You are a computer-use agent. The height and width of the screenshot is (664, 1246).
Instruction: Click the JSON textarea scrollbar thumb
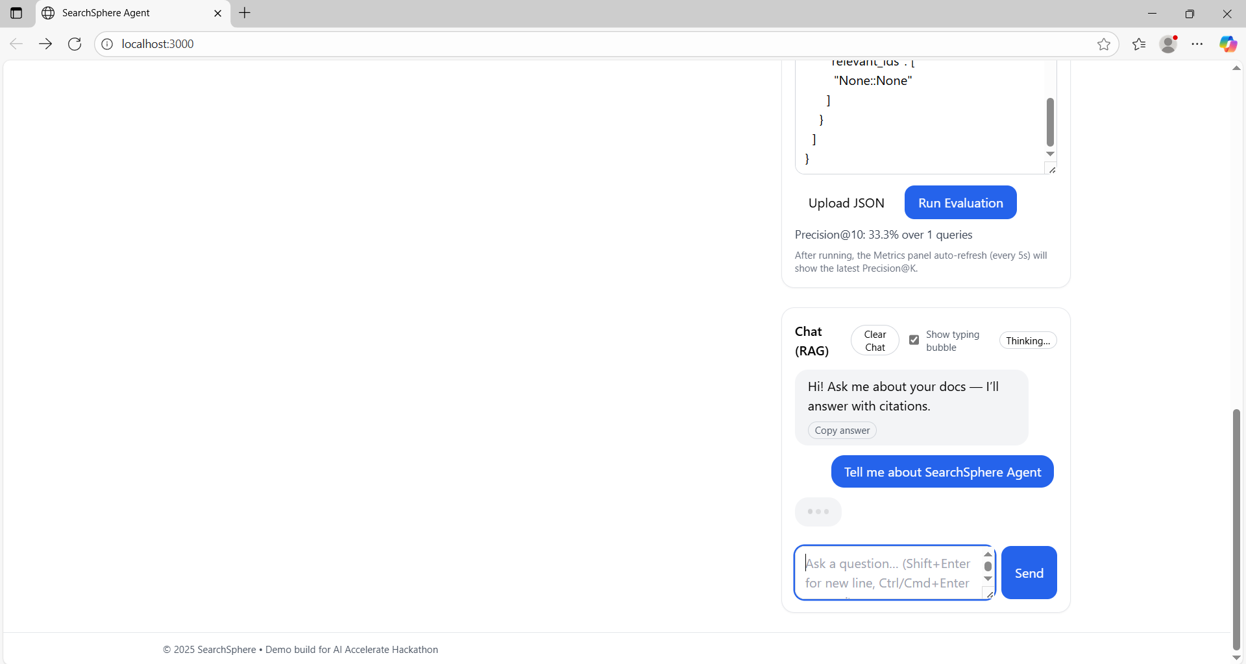coord(1050,122)
